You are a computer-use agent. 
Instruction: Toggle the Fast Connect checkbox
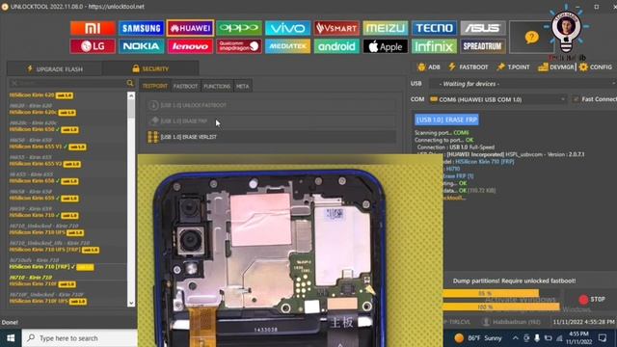576,99
